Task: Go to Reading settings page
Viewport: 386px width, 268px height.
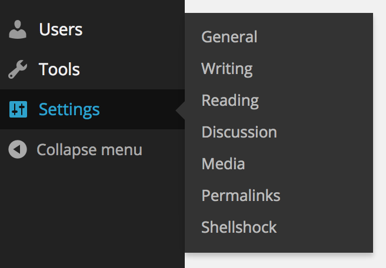Action: tap(230, 101)
